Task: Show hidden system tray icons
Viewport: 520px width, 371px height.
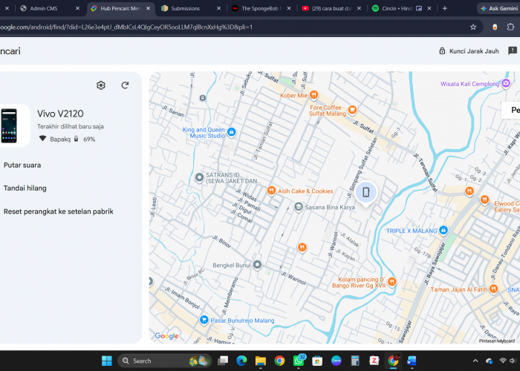Action: [475, 361]
